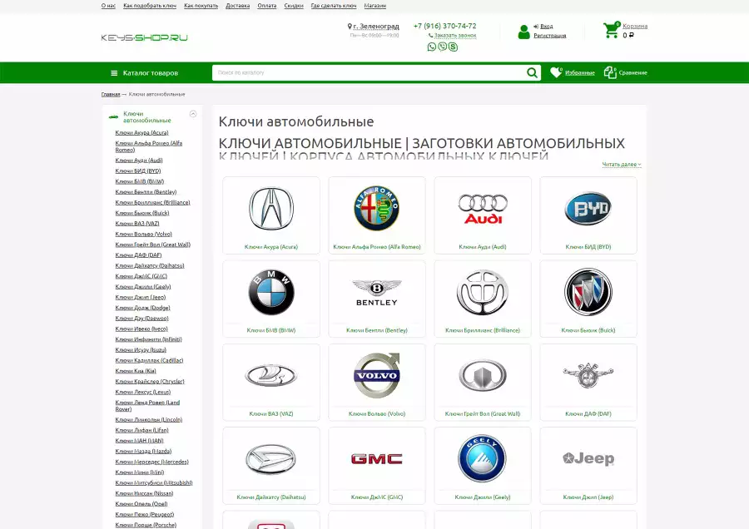Viewport: 749px width, 529px height.
Task: Open Как подобрать ключ menu item
Action: 150,6
